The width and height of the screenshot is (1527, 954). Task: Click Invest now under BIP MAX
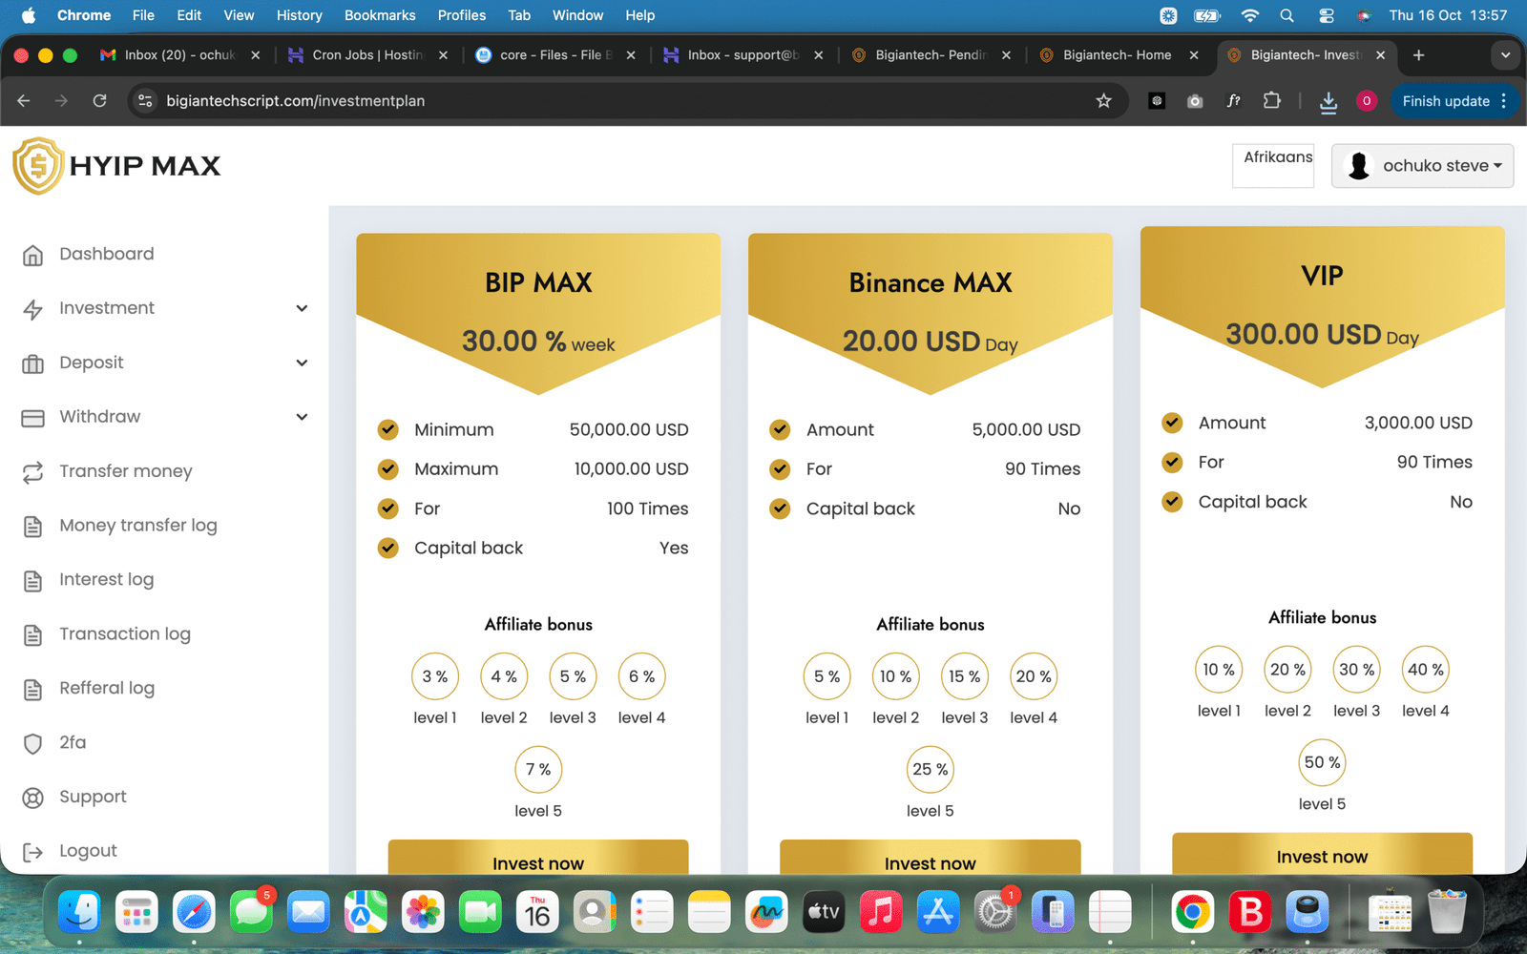pyautogui.click(x=538, y=858)
